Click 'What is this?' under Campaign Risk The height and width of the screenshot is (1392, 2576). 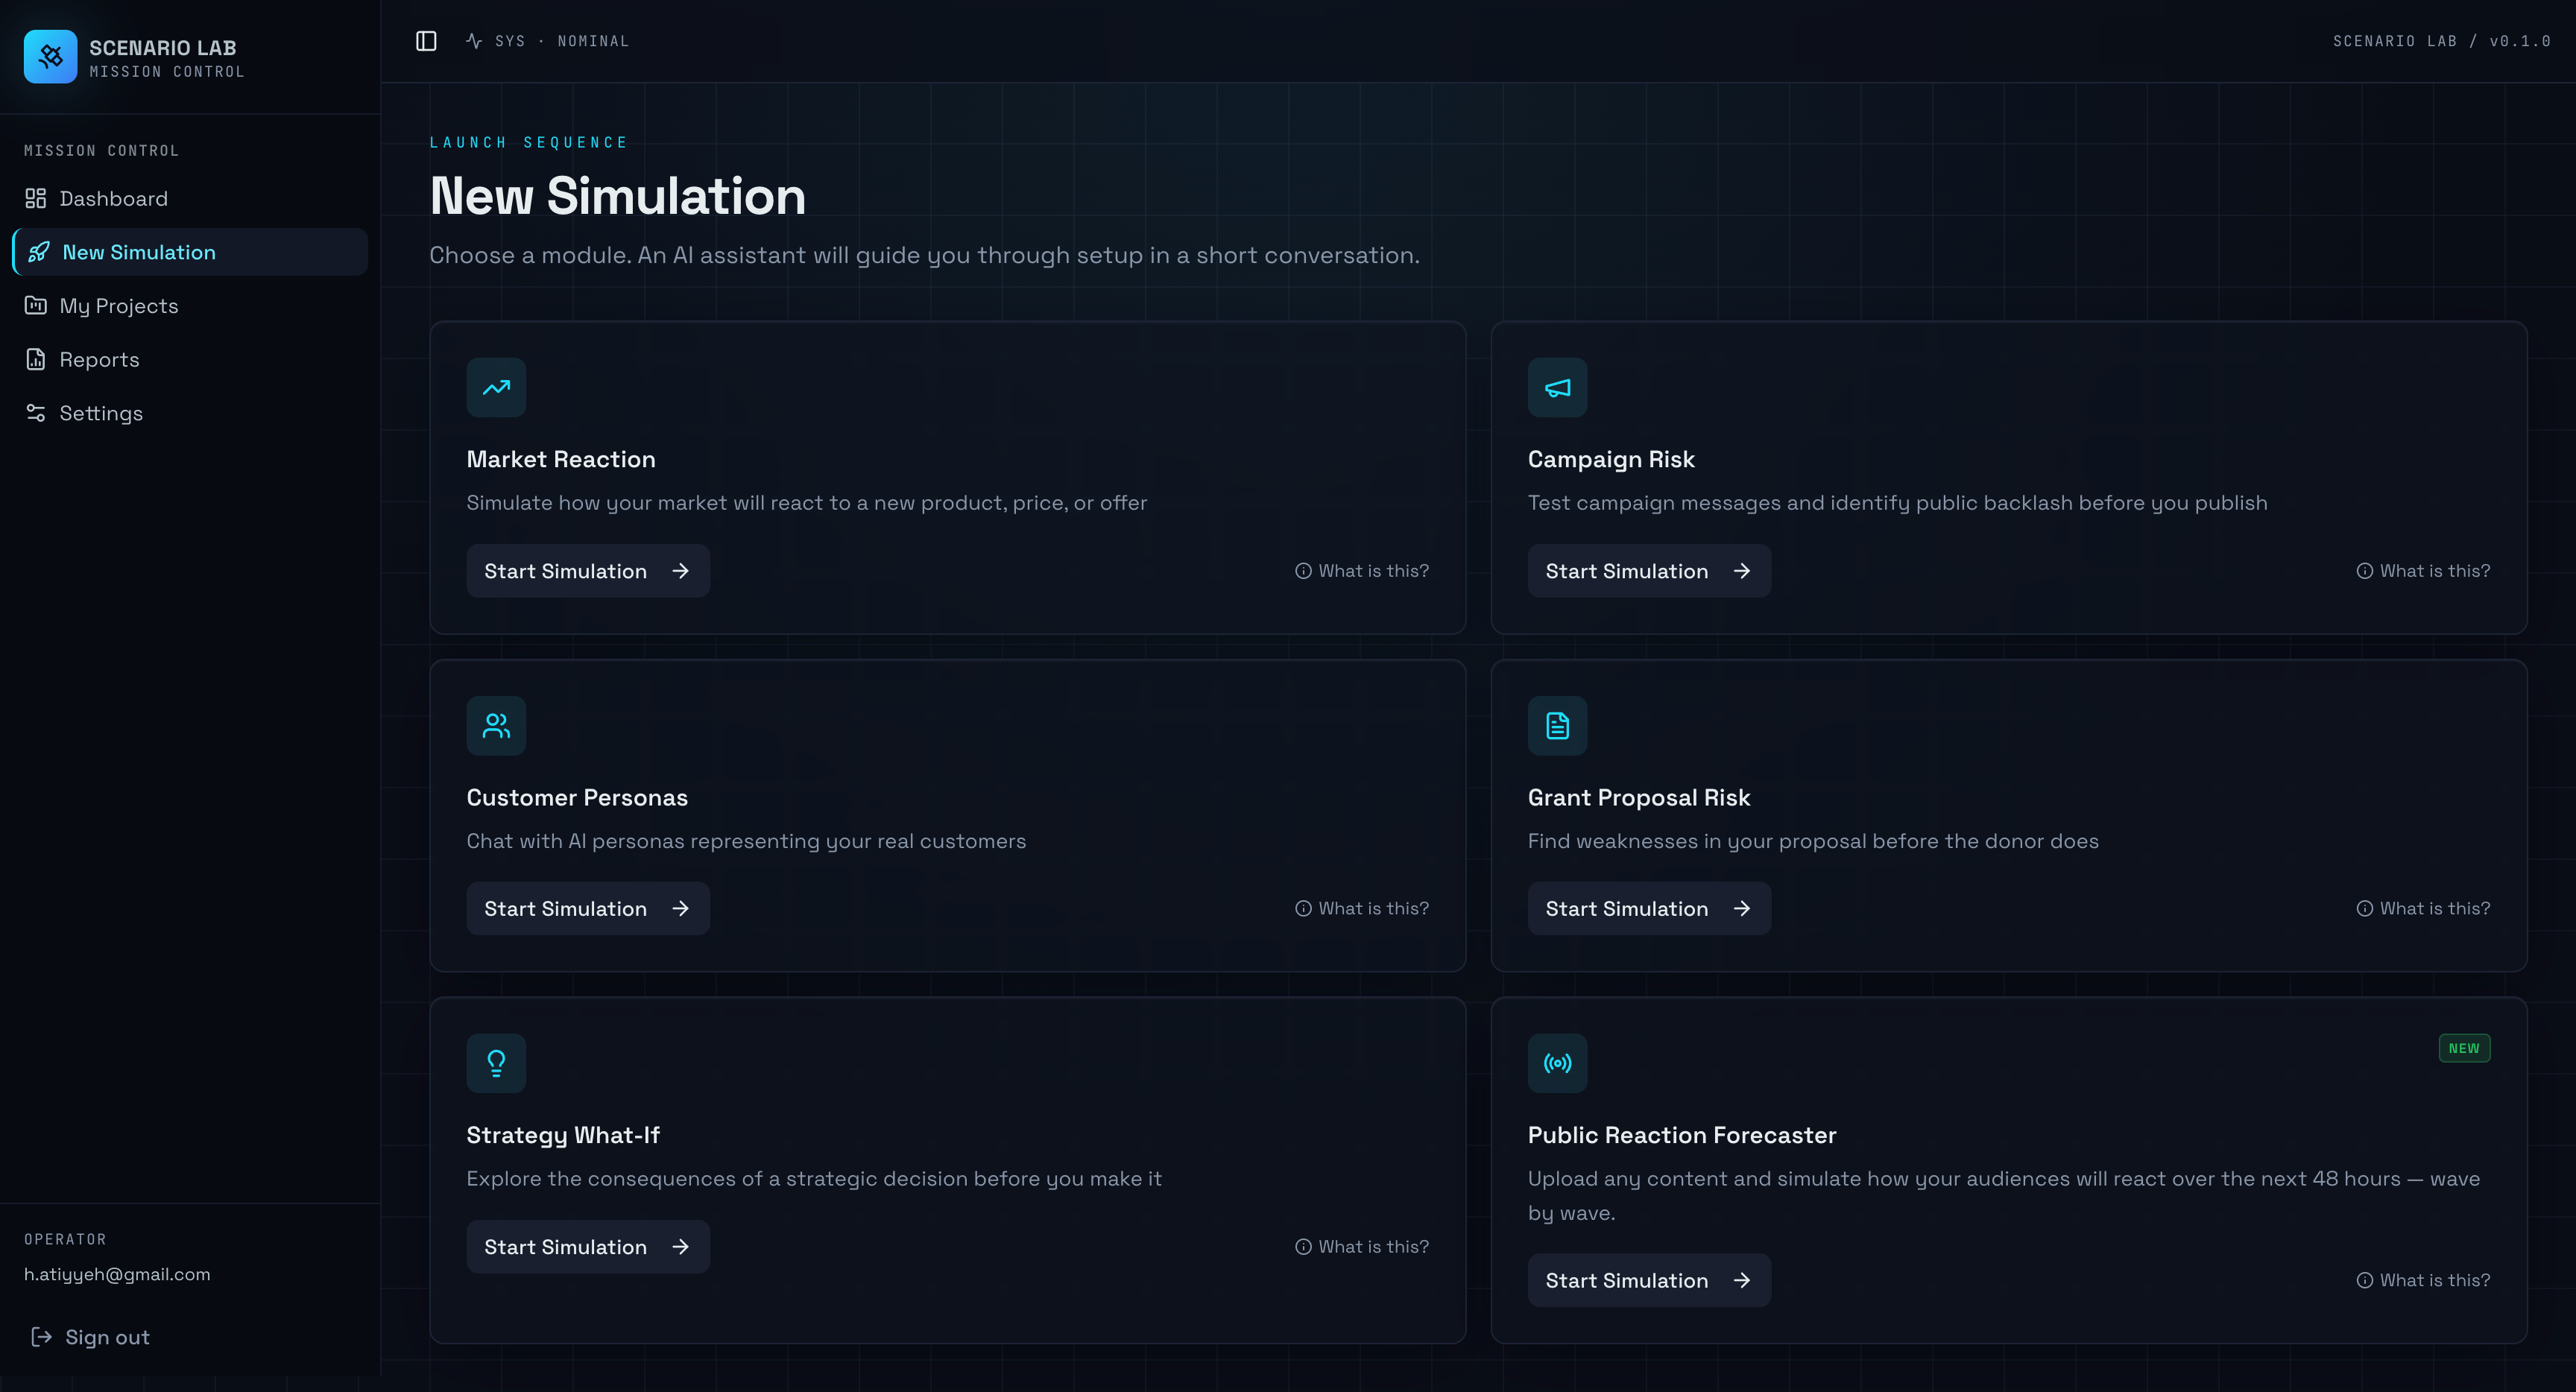pyautogui.click(x=2423, y=571)
